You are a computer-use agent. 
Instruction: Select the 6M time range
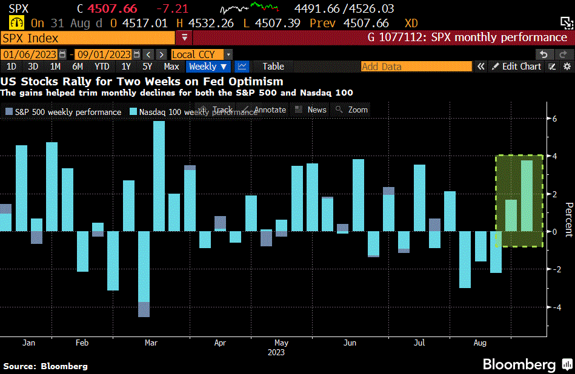78,67
